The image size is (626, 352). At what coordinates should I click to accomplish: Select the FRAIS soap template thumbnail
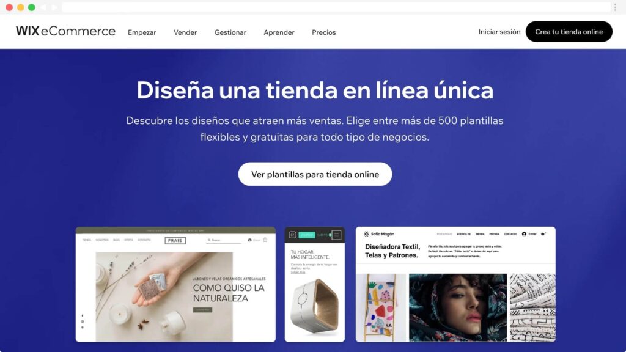pyautogui.click(x=175, y=284)
